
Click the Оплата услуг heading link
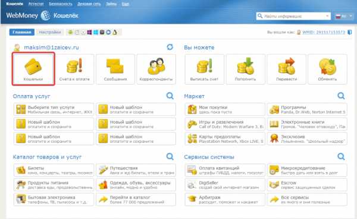[32, 96]
